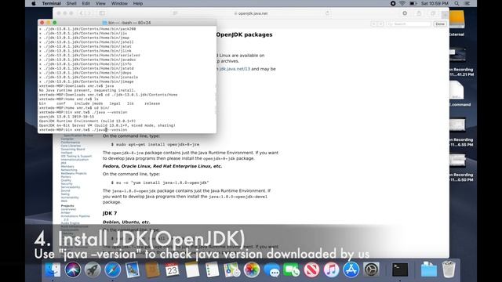The image size is (502, 282).
Task: Click "OpenJDK packages" heading
Action: 244,34
